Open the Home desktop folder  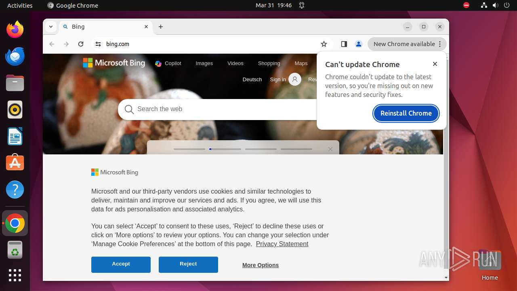point(490,265)
